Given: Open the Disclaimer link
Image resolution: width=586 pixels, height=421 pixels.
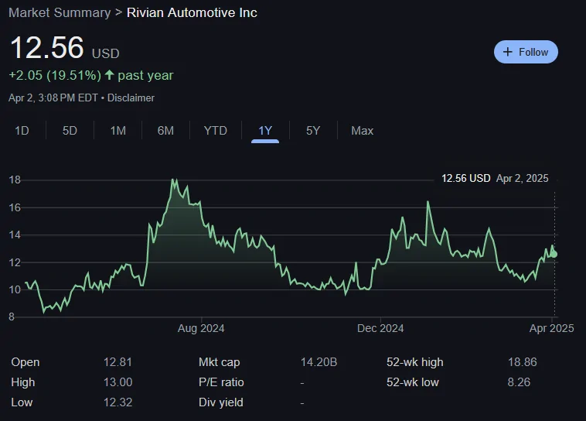Looking at the screenshot, I should pos(131,98).
